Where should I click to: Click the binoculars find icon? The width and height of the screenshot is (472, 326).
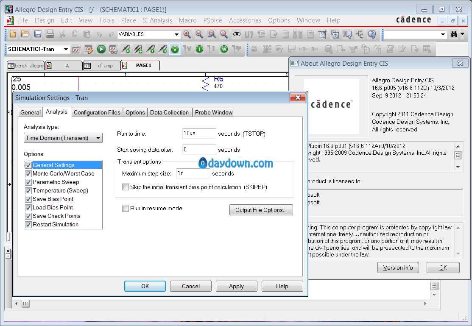point(454,34)
